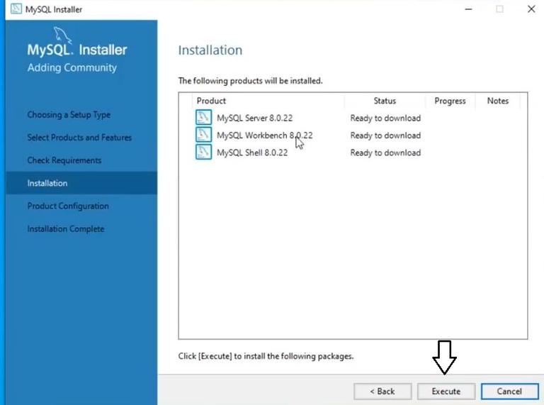Click the Execute button
The image size is (544, 405).
point(446,392)
